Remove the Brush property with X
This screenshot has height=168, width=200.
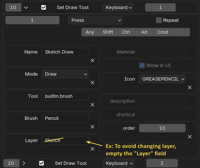pos(92,127)
